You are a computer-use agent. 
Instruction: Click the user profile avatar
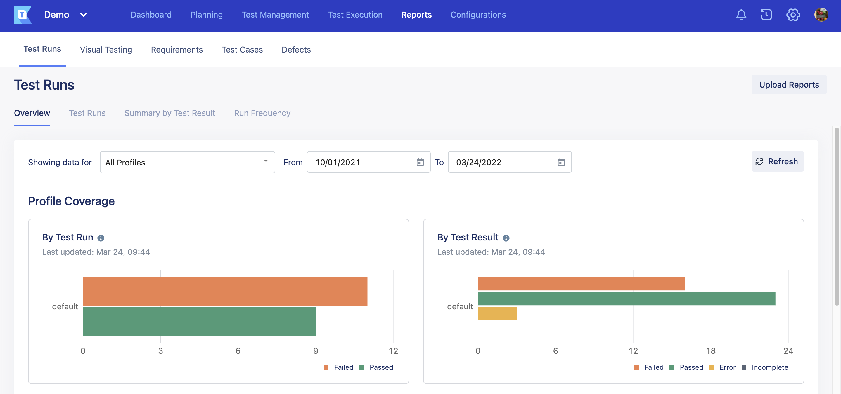[821, 15]
